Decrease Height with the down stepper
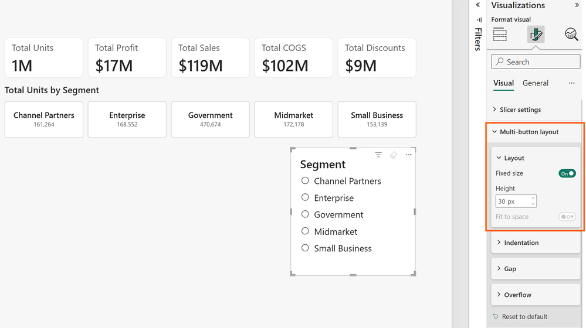Viewport: 586px width, 328px height. click(x=533, y=204)
